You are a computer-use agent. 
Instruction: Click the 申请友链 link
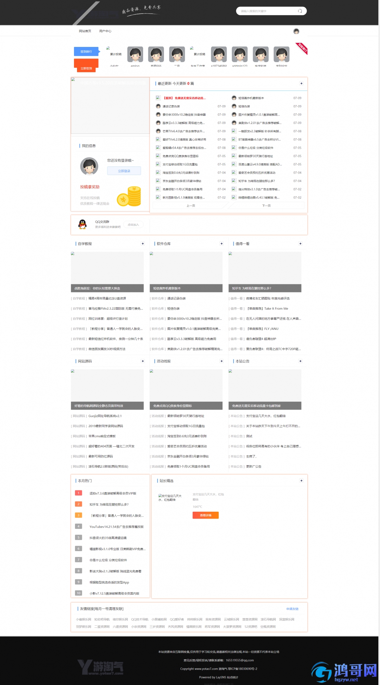[x=292, y=609]
